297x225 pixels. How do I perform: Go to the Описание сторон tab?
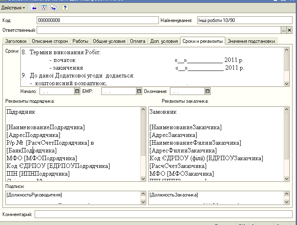coord(50,41)
